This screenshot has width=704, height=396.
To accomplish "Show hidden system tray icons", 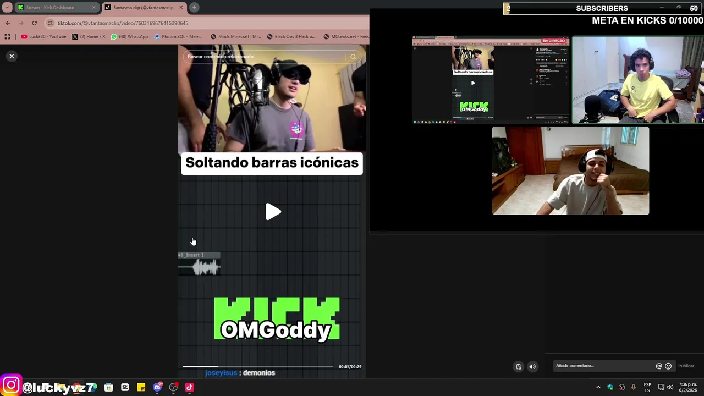I will 598,387.
